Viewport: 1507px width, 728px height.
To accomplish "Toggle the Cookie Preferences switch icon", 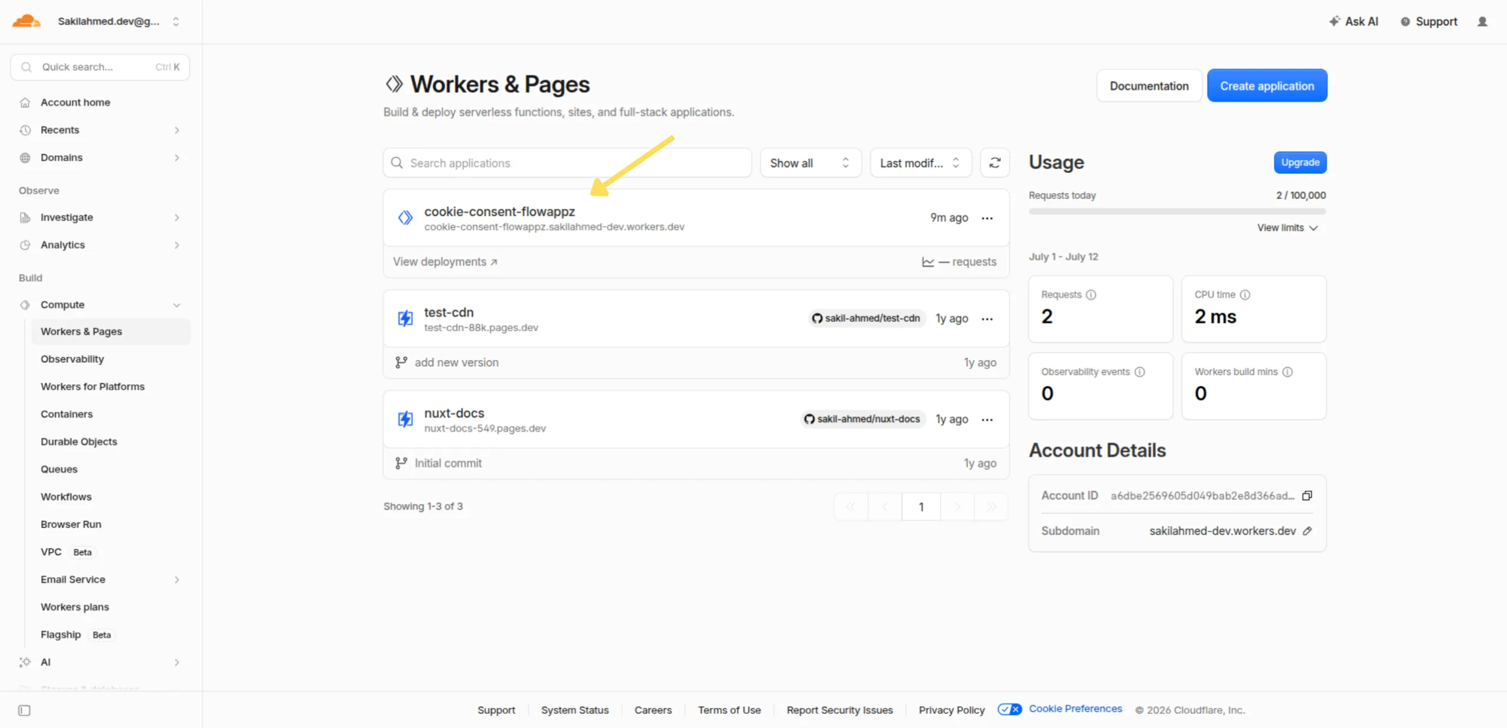I will pyautogui.click(x=1009, y=709).
